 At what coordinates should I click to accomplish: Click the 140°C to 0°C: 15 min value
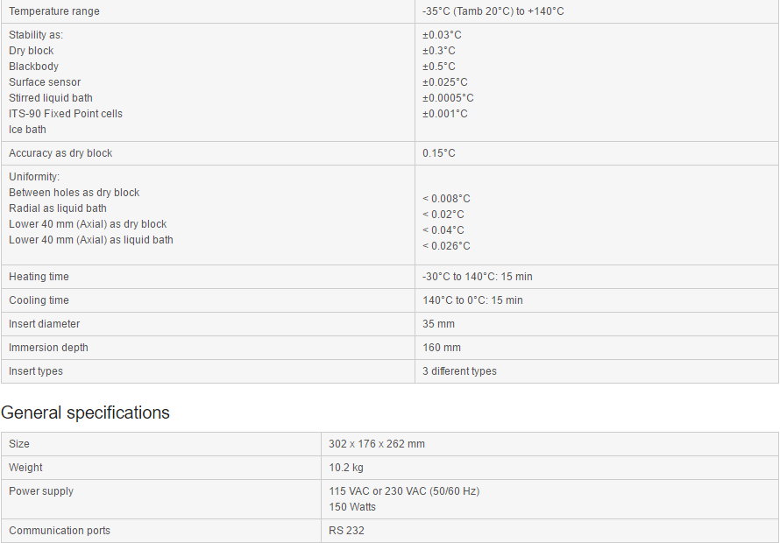pyautogui.click(x=472, y=300)
